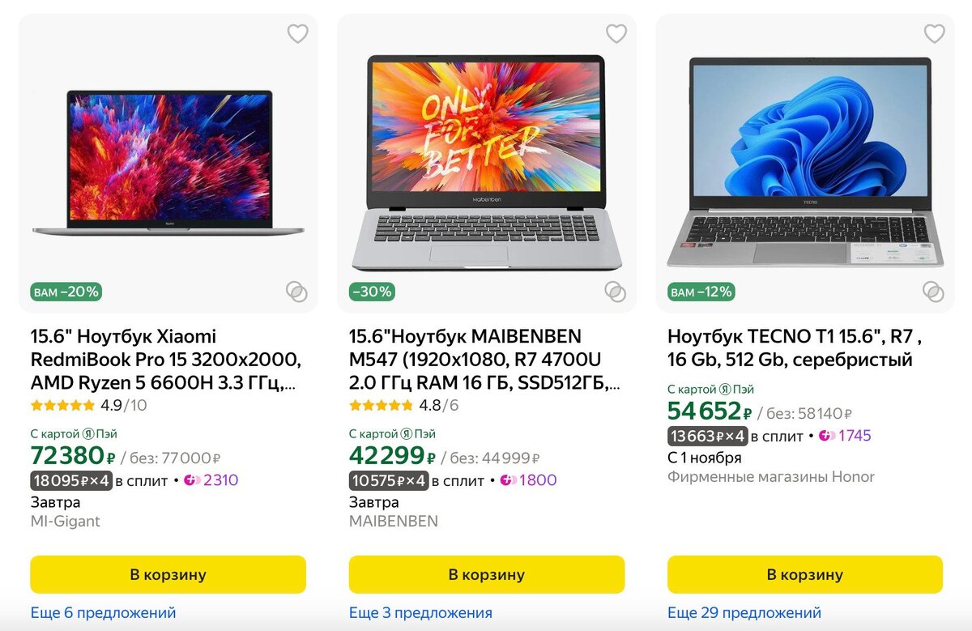Image resolution: width=972 pixels, height=631 pixels.
Task: Click the вам −12% badge on TECNO card
Action: [700, 292]
